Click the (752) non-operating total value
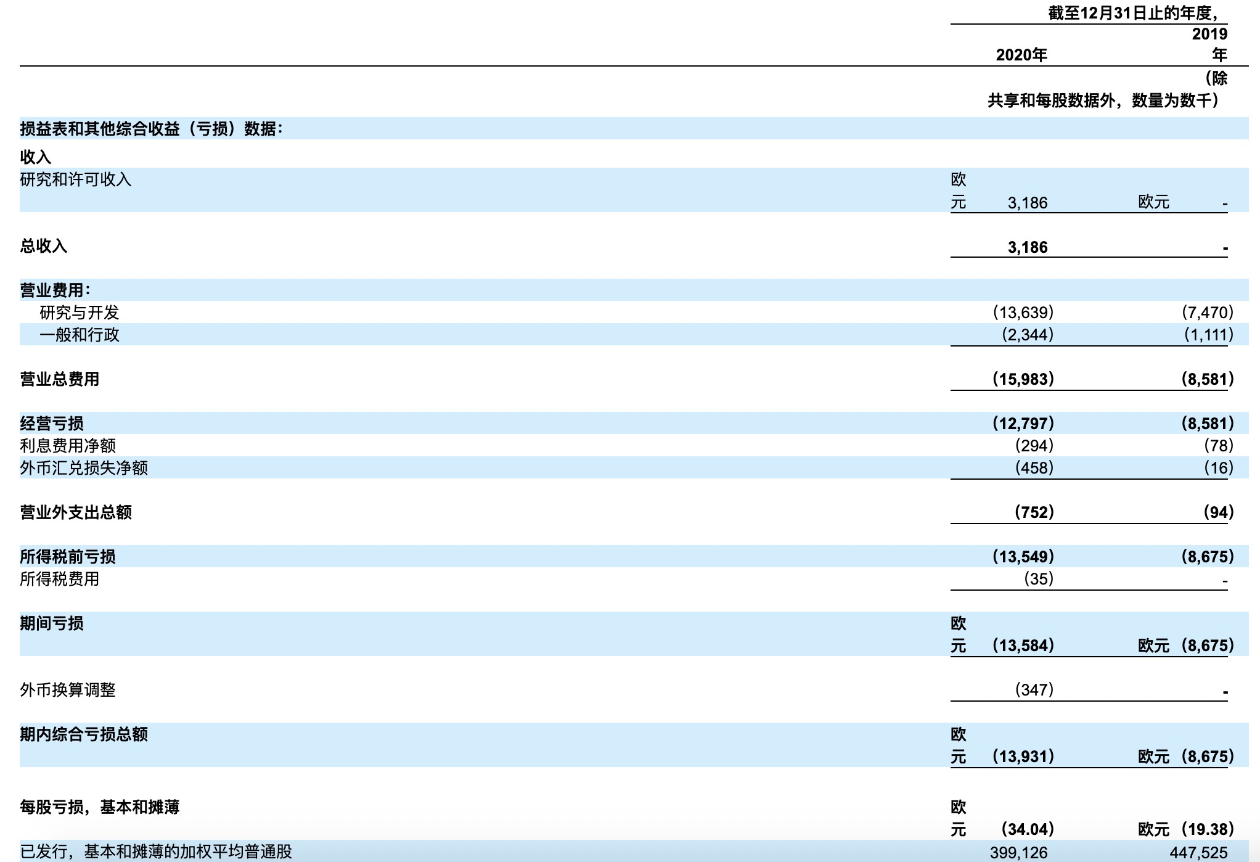The height and width of the screenshot is (862, 1260). click(x=1034, y=512)
